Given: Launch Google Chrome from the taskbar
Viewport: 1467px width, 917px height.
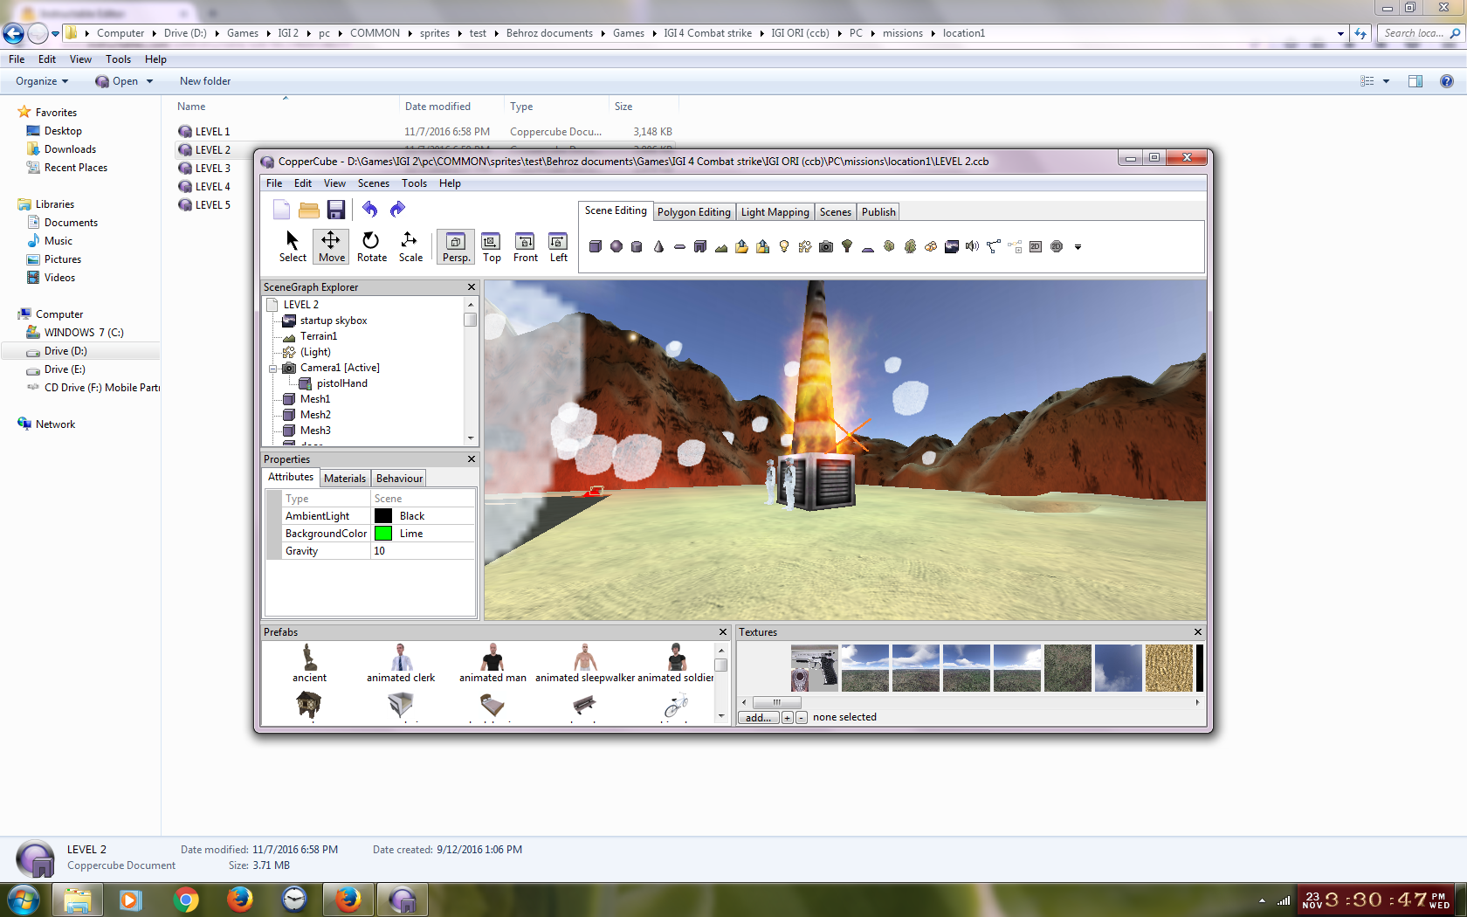Looking at the screenshot, I should (186, 900).
